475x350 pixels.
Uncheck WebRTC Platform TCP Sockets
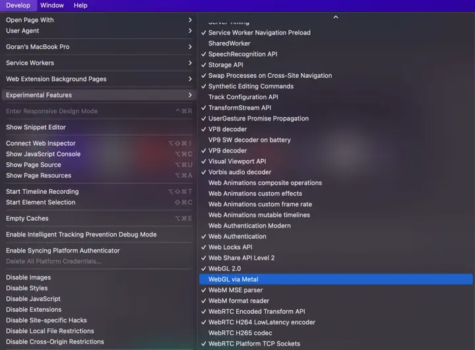pos(336,343)
